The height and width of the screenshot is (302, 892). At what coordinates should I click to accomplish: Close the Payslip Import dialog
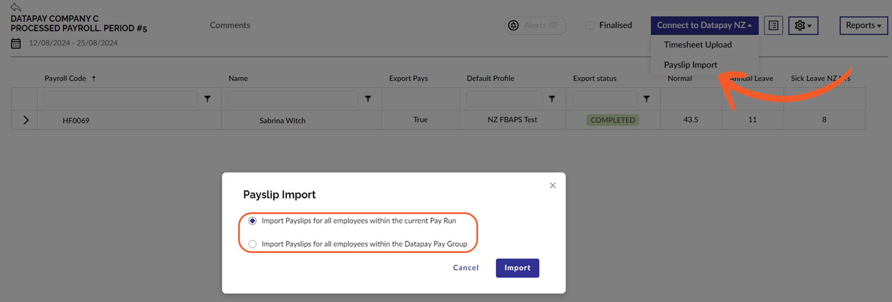point(553,186)
